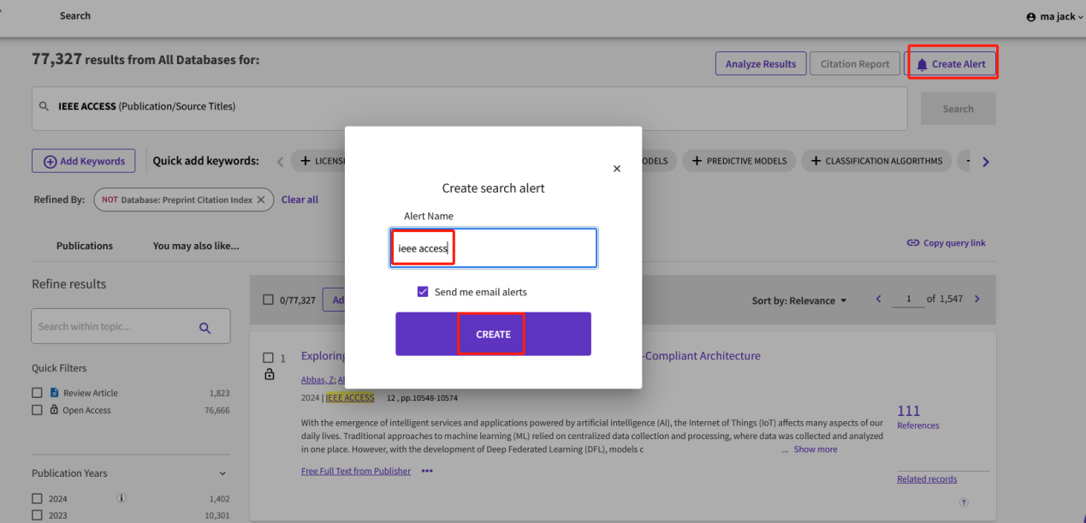Click Search in the top navigation
Screen dimensions: 1086x523
pyautogui.click(x=75, y=15)
